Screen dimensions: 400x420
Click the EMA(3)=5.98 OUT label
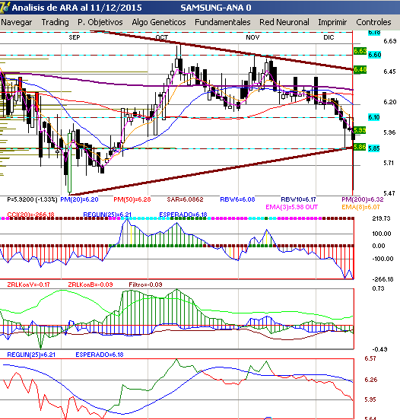291,207
